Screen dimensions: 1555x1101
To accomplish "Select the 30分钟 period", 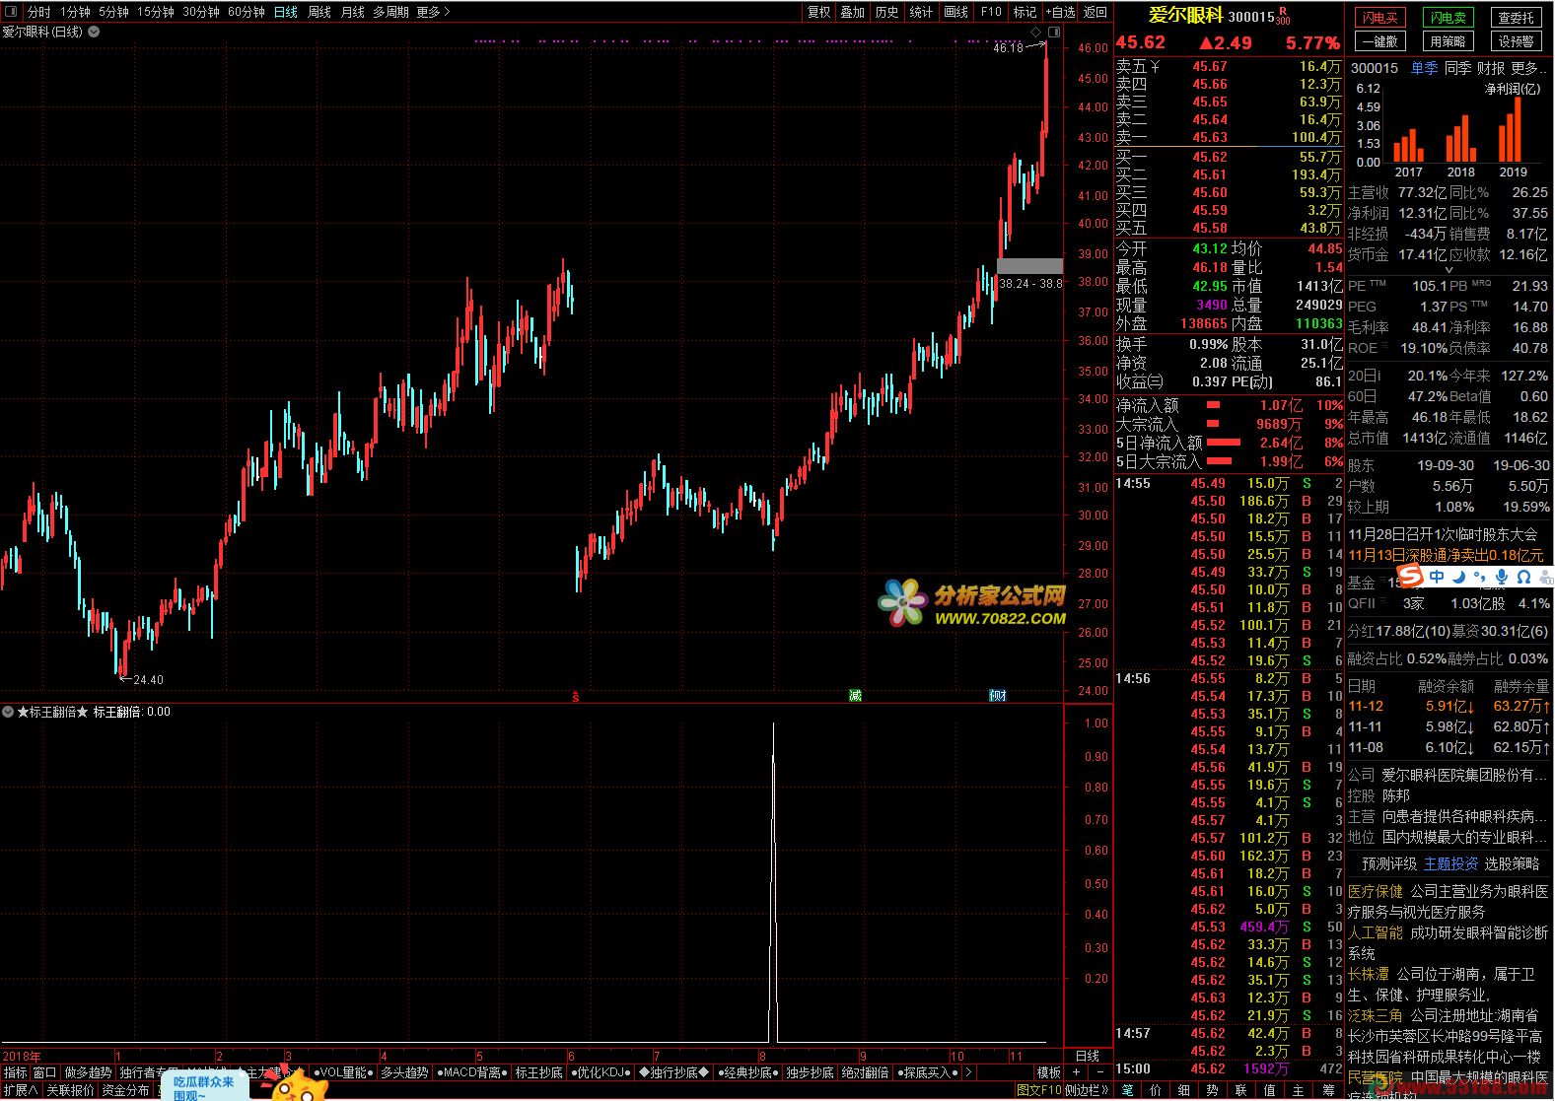I will click(201, 12).
